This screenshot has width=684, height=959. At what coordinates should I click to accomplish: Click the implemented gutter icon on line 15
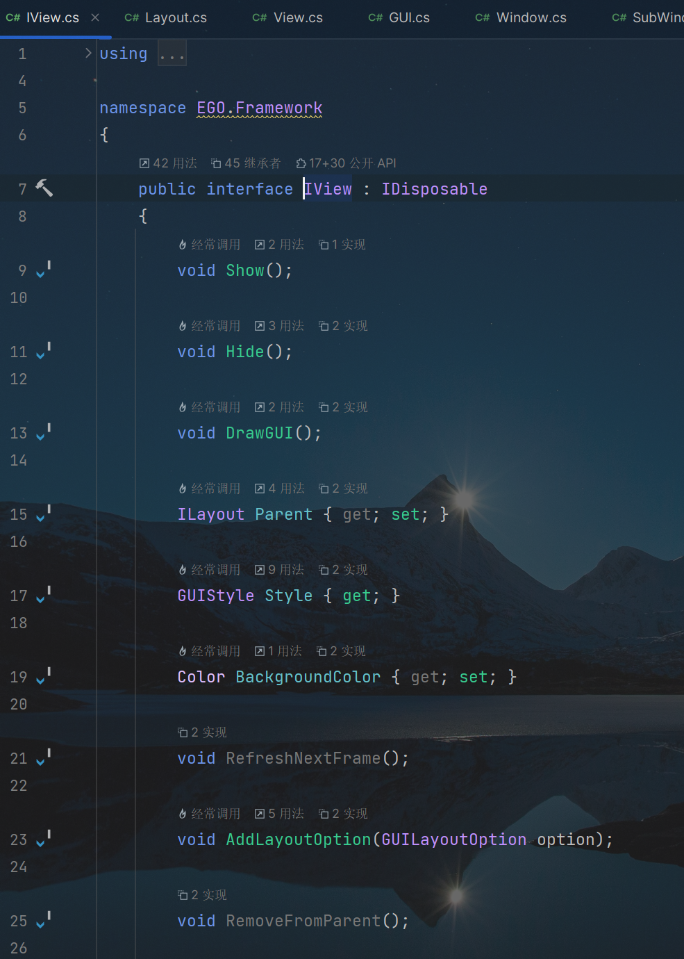(43, 514)
